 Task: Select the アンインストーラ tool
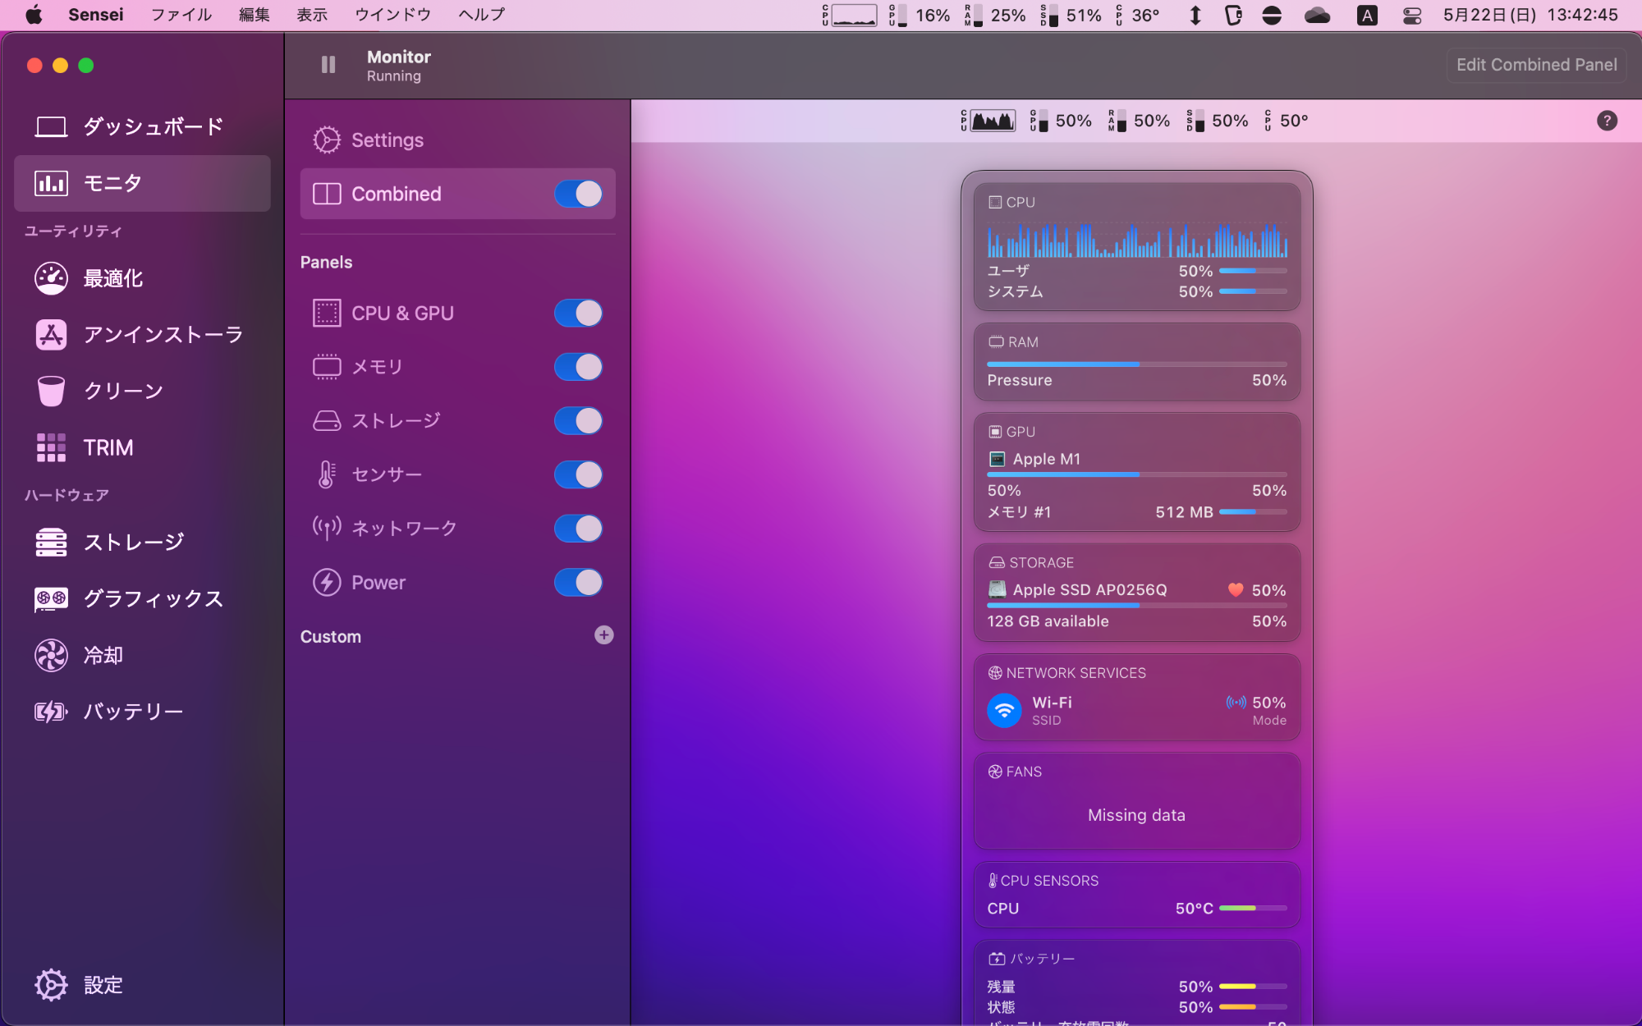point(142,335)
